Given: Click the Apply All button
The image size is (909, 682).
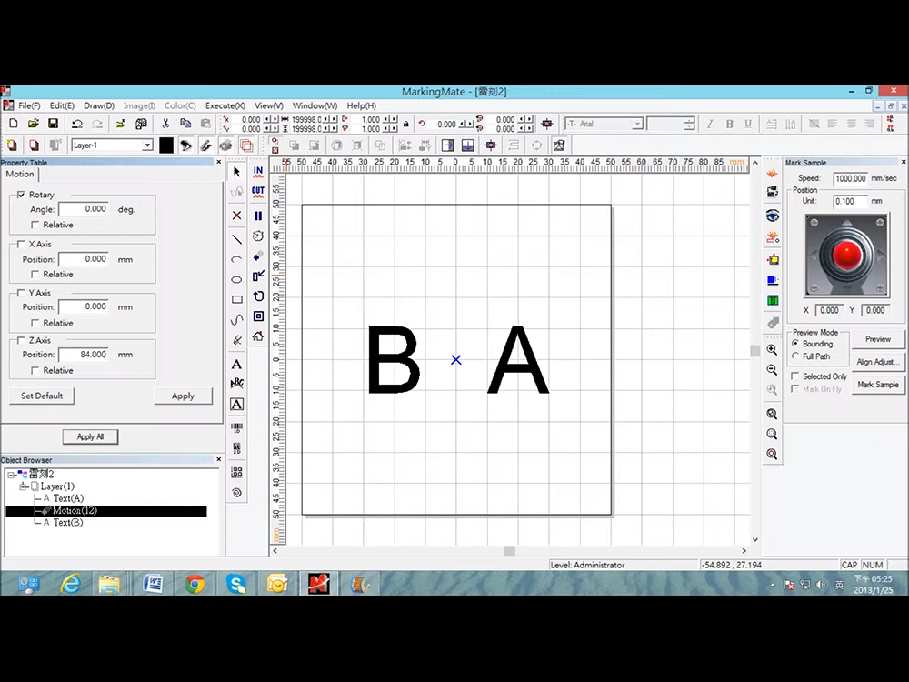Looking at the screenshot, I should pos(90,436).
